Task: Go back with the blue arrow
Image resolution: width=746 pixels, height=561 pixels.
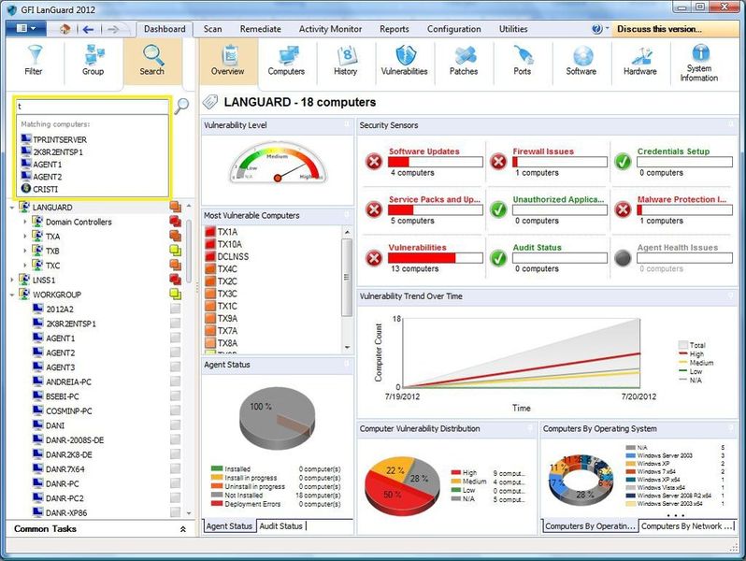Action: 88,30
